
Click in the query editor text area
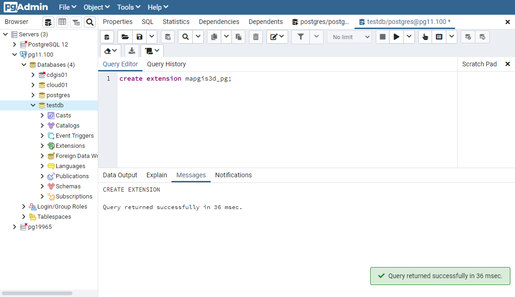point(286,120)
